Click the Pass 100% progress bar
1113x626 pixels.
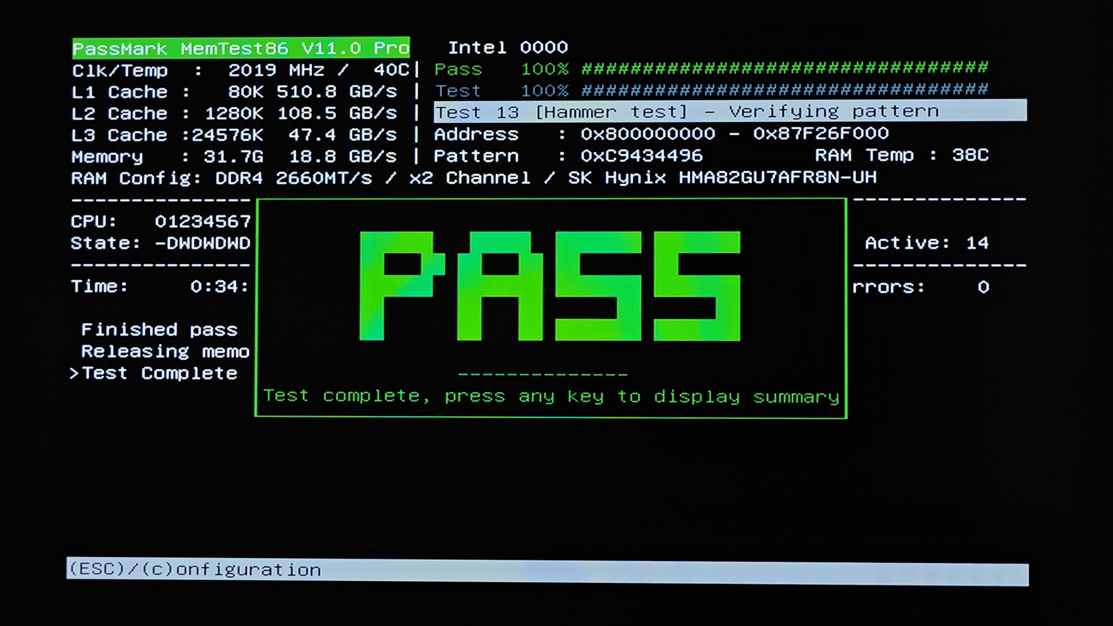[x=784, y=69]
